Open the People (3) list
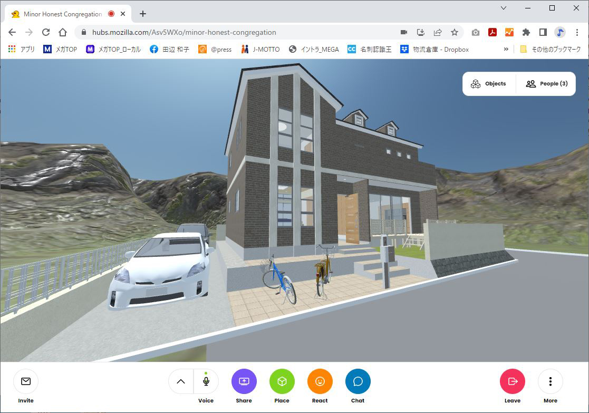Screen dimensions: 589x413 pos(546,84)
